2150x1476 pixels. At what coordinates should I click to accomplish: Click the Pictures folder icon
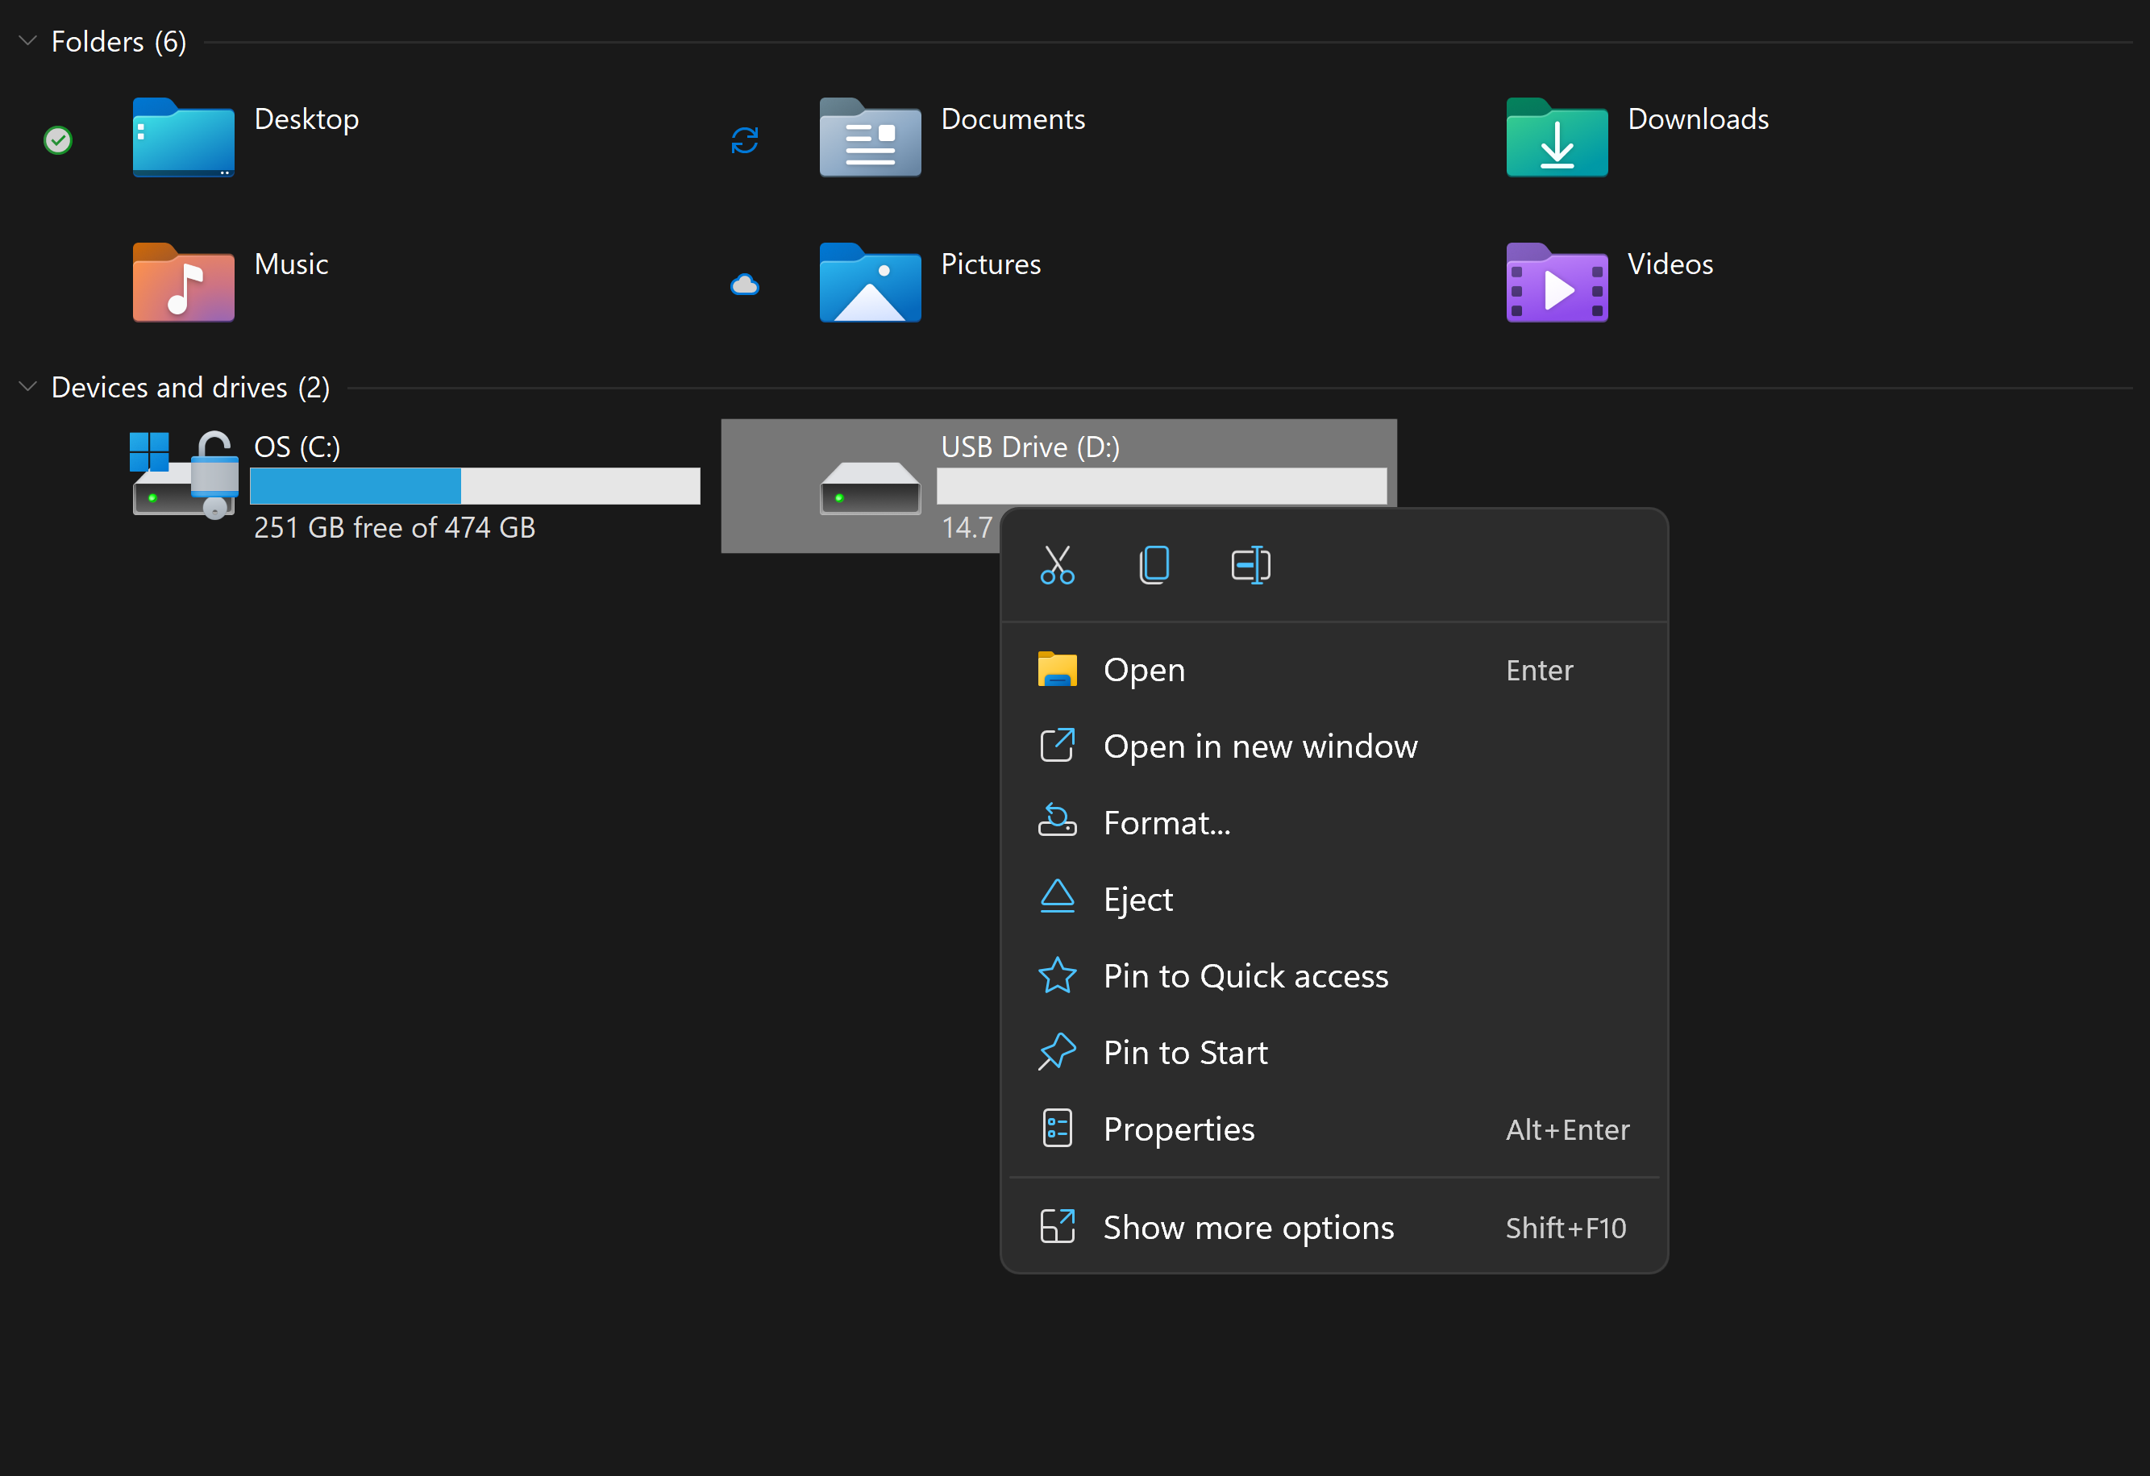pos(871,283)
